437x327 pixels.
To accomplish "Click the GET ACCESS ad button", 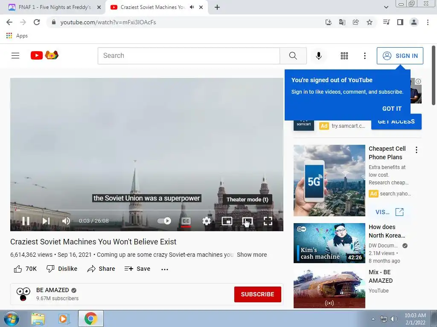I will tap(396, 121).
